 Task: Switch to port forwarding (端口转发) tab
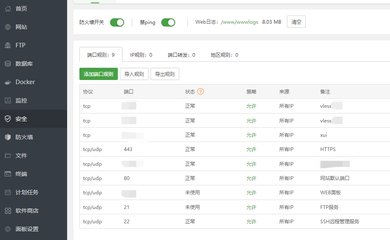(x=181, y=55)
